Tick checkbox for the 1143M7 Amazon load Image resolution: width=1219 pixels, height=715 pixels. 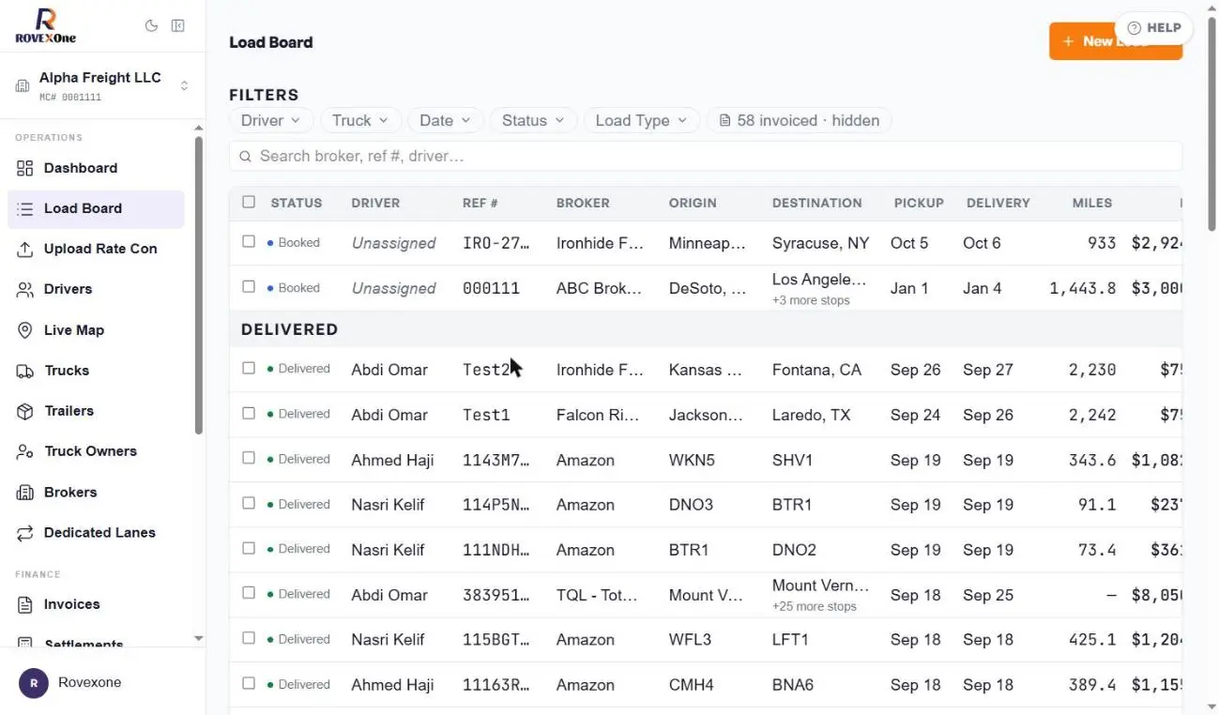(249, 458)
